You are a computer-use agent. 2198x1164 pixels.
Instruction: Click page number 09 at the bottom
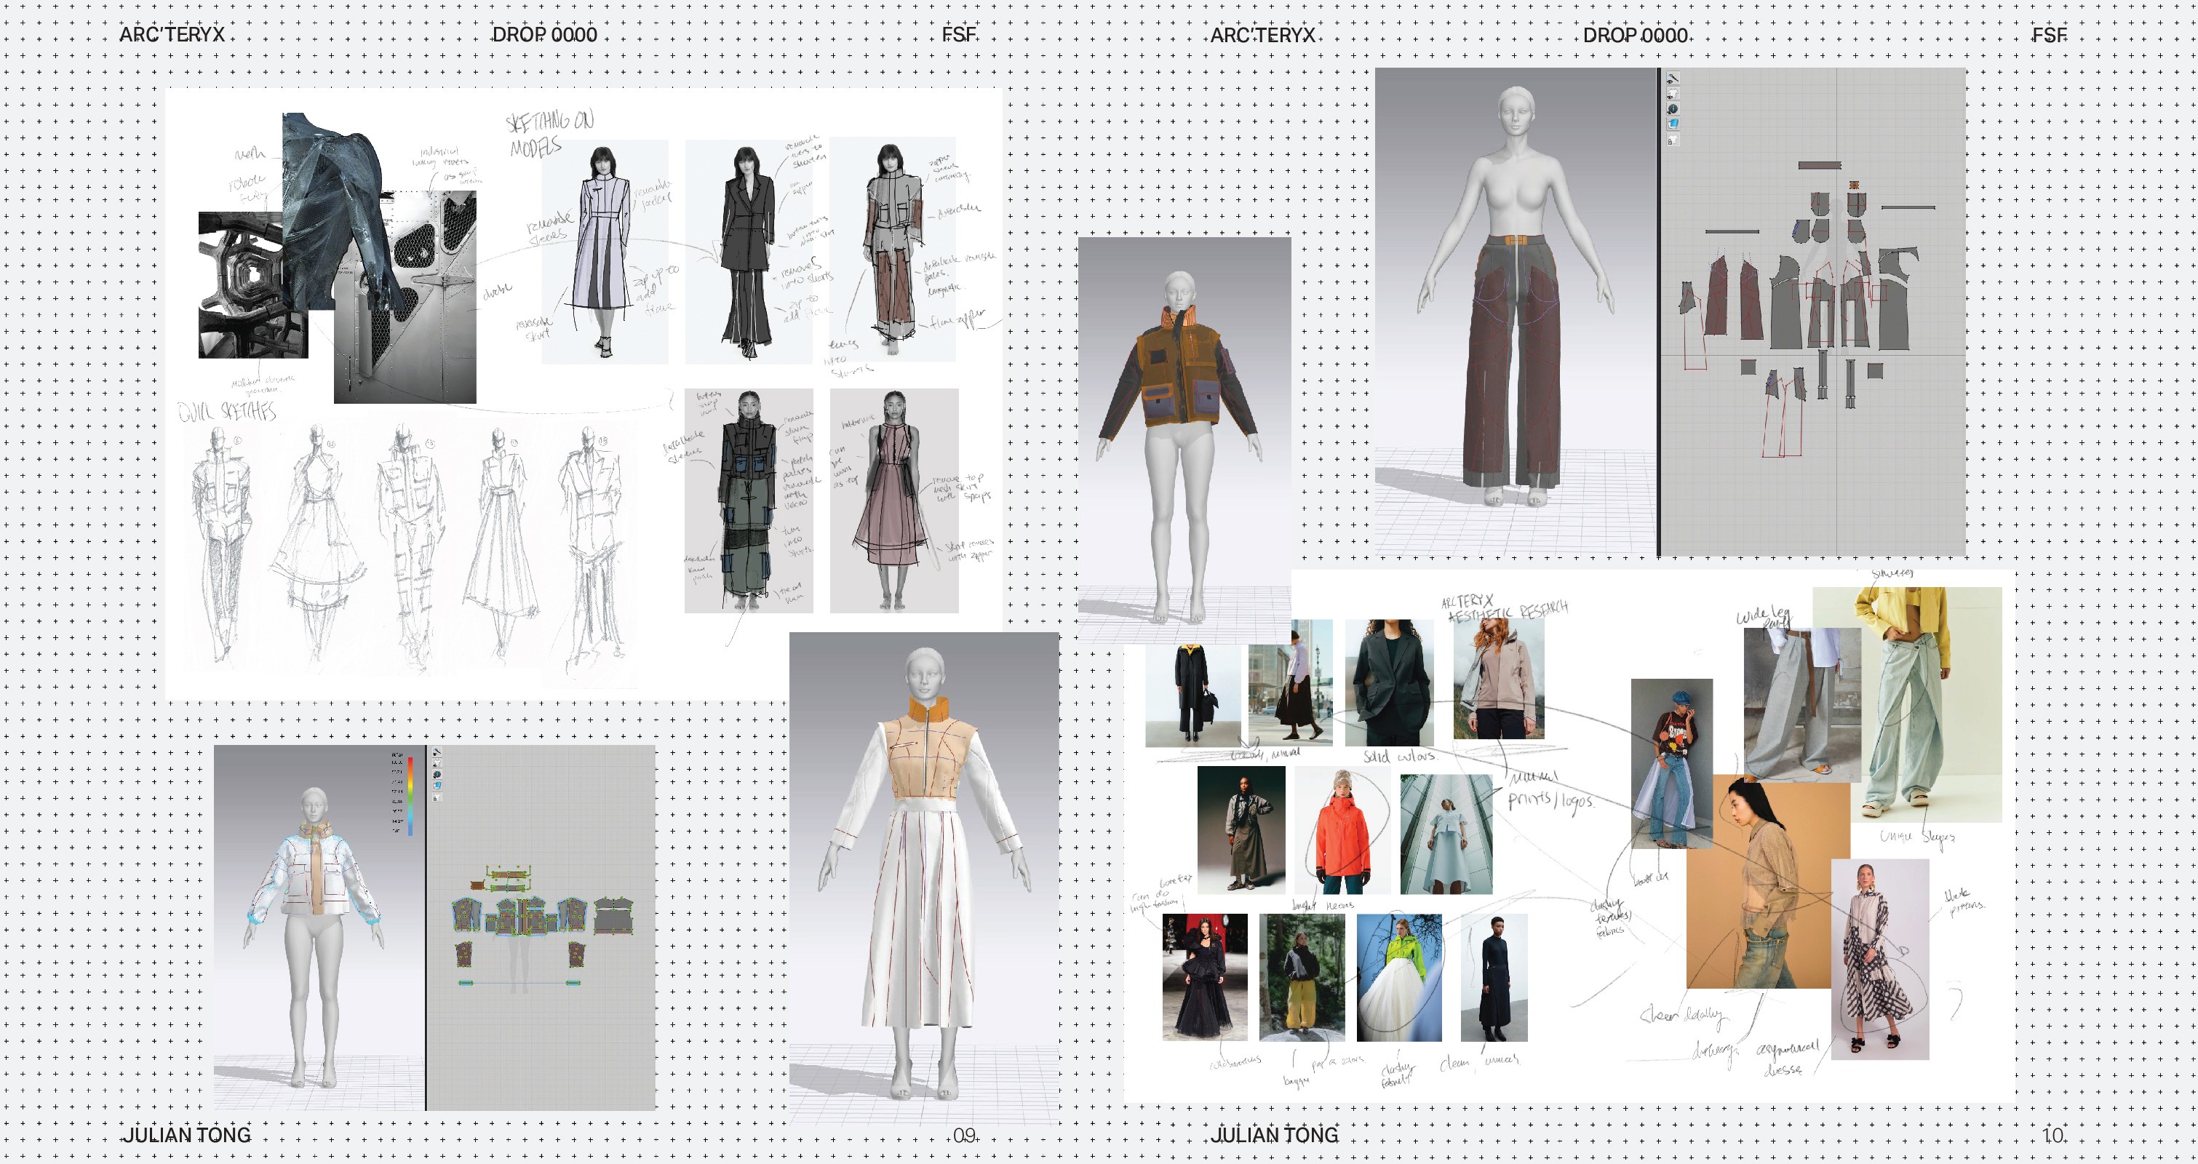964,1136
